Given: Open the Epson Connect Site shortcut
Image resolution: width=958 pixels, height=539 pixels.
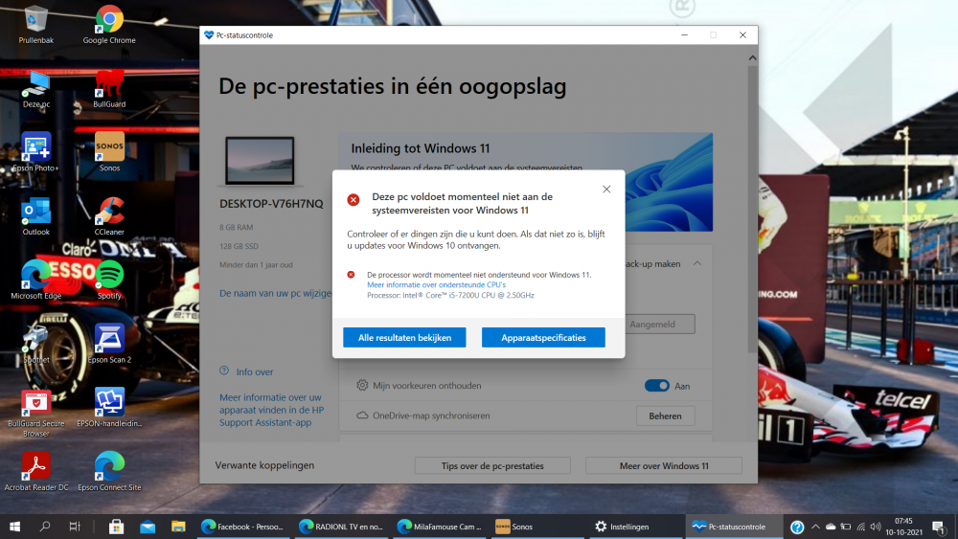Looking at the screenshot, I should (x=109, y=472).
